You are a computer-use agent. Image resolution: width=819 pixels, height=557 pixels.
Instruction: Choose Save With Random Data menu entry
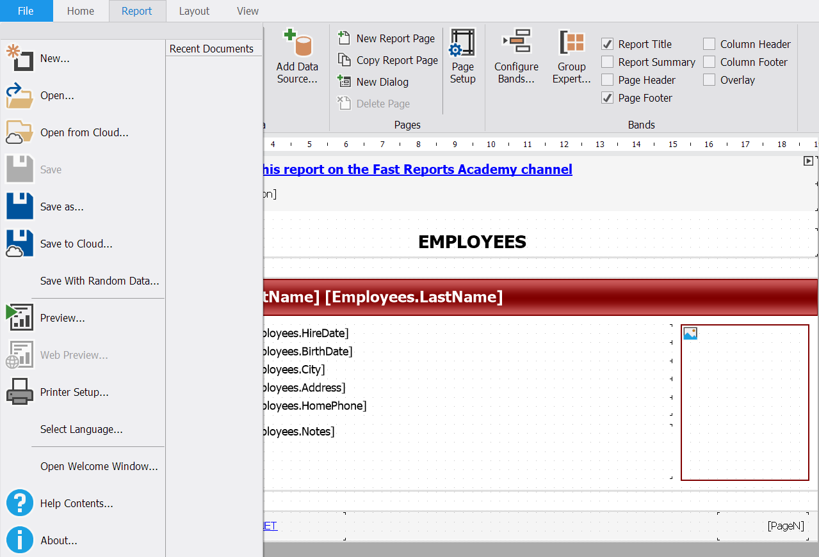[x=99, y=281]
